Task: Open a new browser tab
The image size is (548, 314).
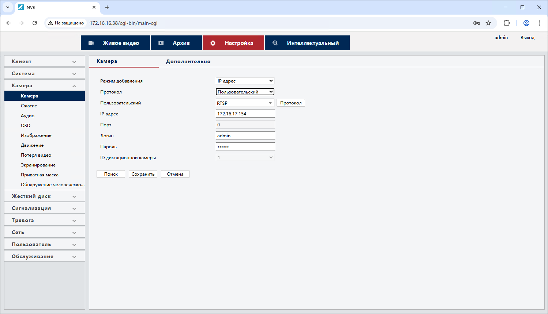Action: coord(107,7)
